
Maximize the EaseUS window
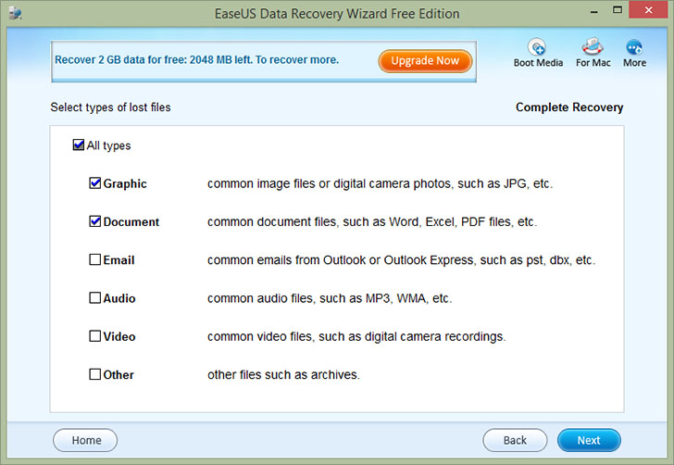pos(618,10)
